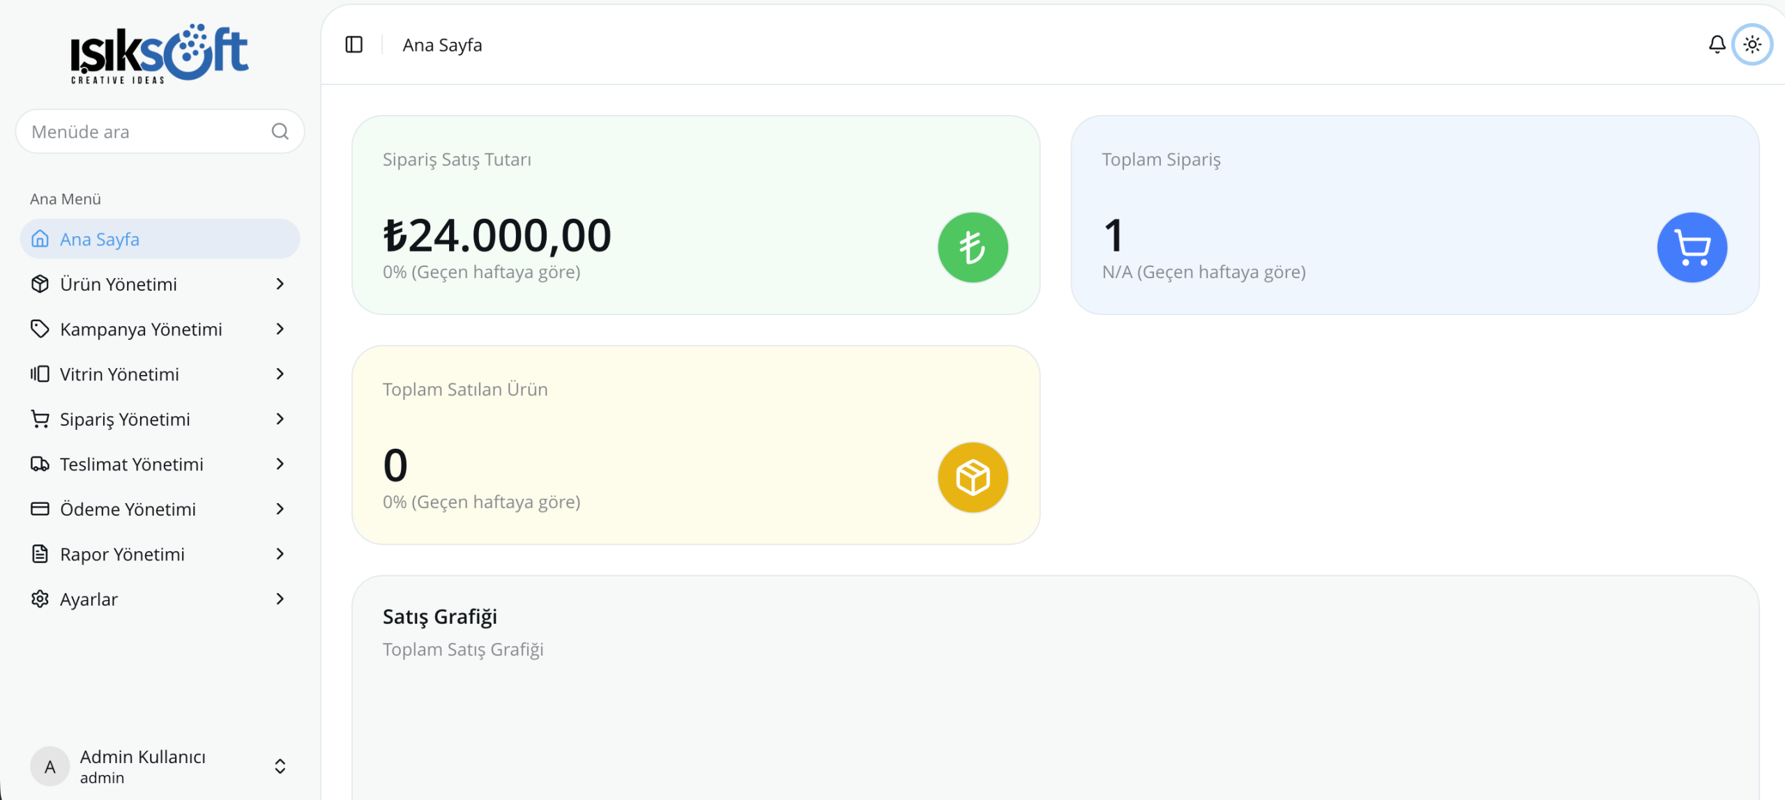This screenshot has height=800, width=1785.
Task: Click the green Turkish lira icon
Action: click(x=972, y=247)
